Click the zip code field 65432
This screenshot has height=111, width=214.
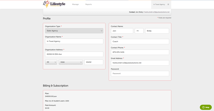coord(94,62)
